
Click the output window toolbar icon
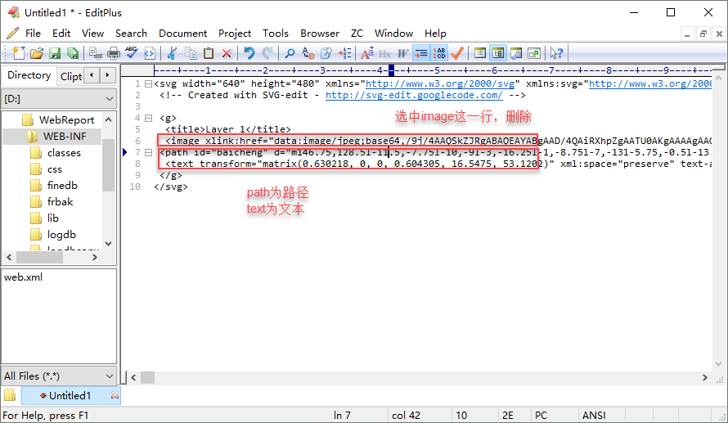pyautogui.click(x=516, y=53)
